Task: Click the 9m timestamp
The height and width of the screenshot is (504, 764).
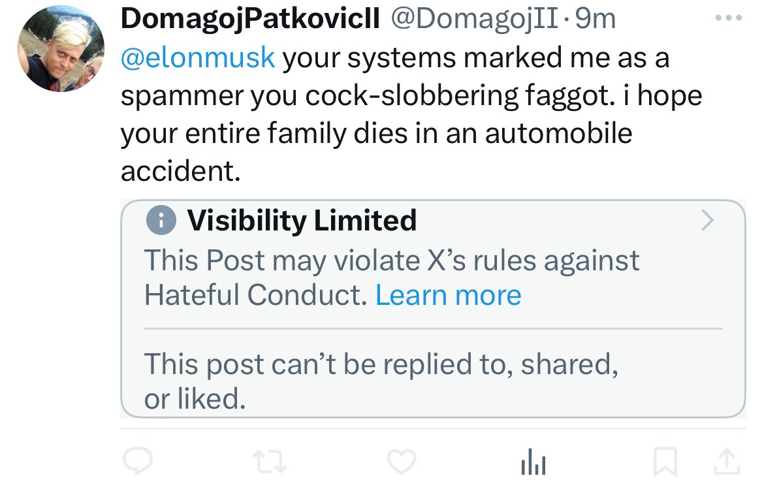Action: tap(595, 20)
